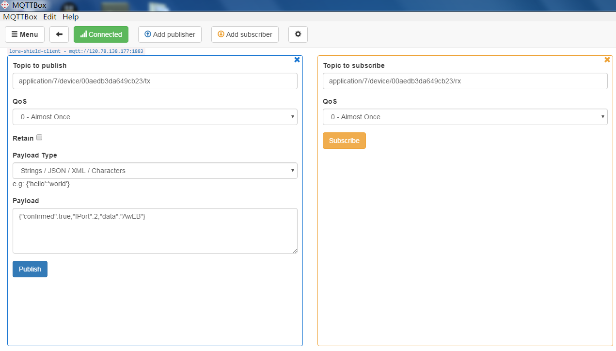Open the gear settings icon
Screen dimensions: 616x351
[298, 34]
